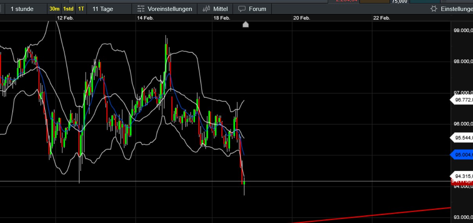The width and height of the screenshot is (473, 223).
Task: Click the Voreinstellungen sliders icon
Action: (141, 9)
